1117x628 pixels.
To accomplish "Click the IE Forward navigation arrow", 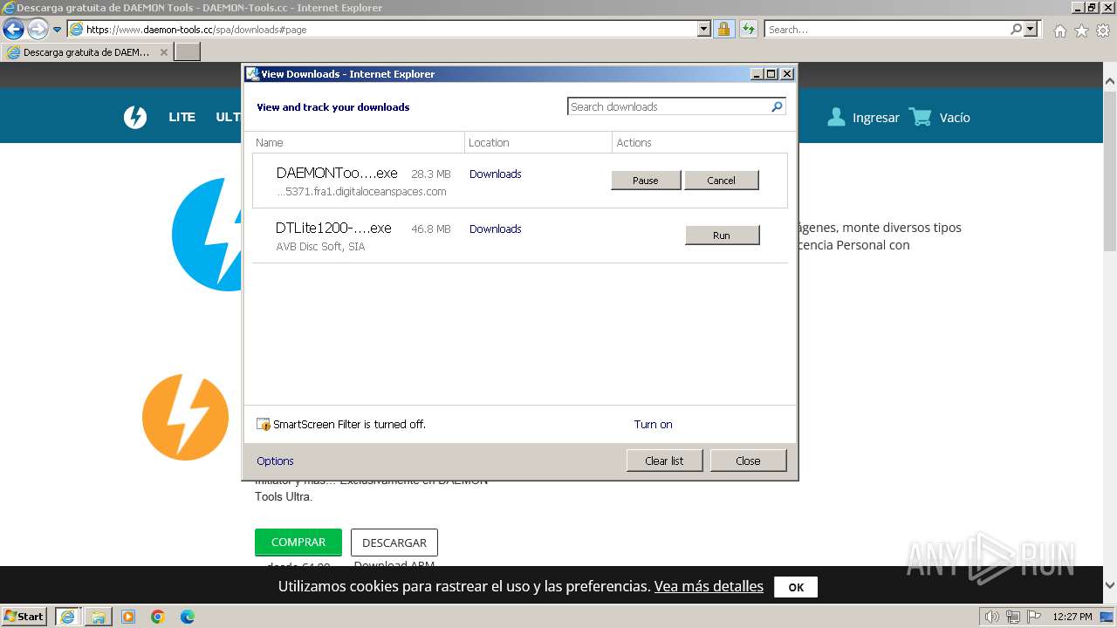I will (x=38, y=29).
